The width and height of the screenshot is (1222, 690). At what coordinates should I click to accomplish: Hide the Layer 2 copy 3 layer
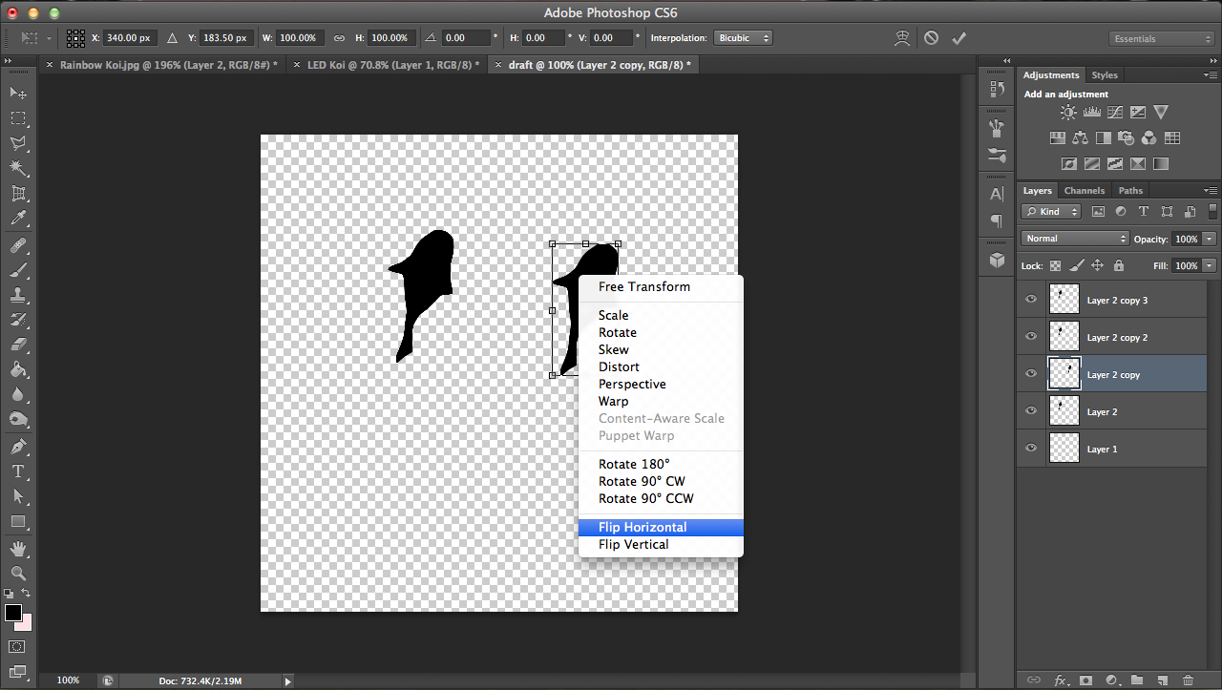(1030, 299)
